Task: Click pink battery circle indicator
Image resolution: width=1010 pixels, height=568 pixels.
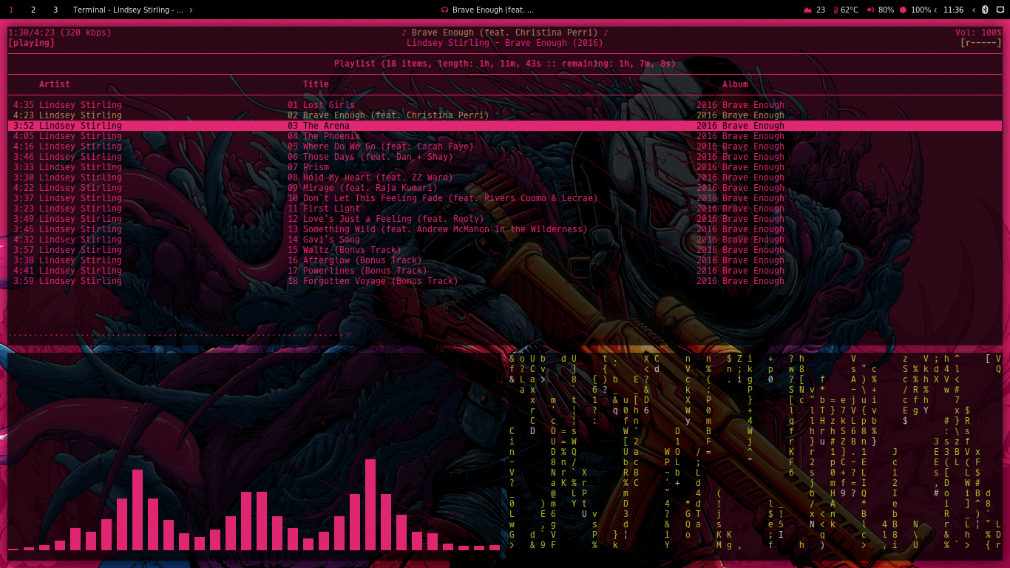Action: pos(903,10)
